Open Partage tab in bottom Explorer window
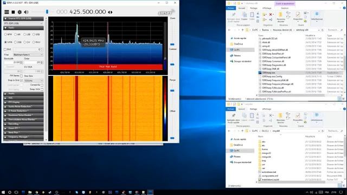 (x=253, y=109)
